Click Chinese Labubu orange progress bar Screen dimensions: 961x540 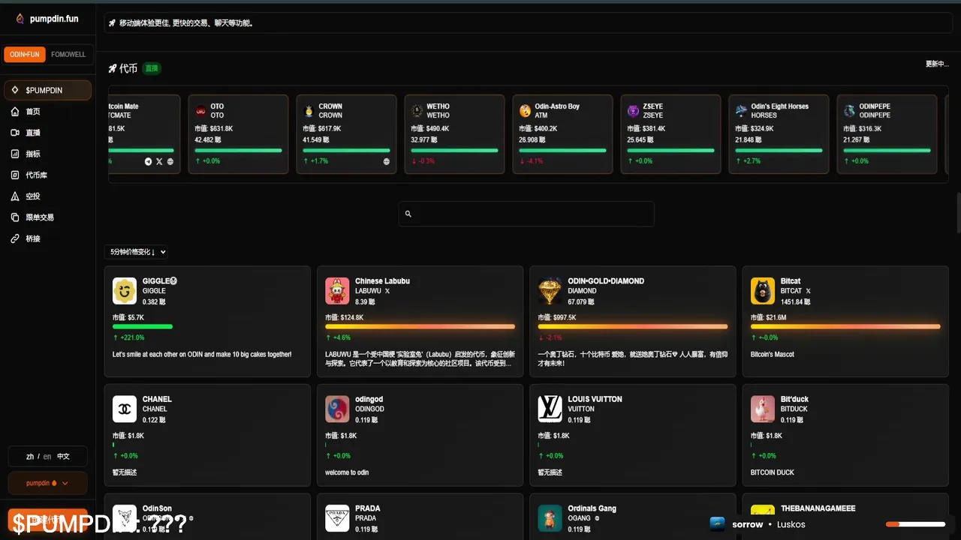point(420,326)
